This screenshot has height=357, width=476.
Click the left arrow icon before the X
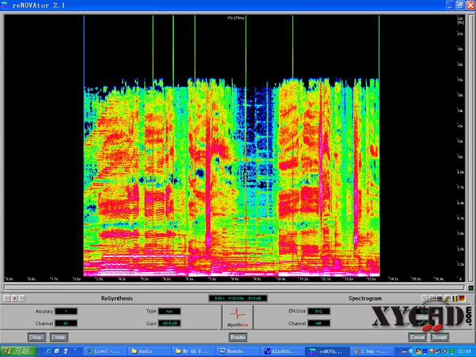(x=7, y=299)
